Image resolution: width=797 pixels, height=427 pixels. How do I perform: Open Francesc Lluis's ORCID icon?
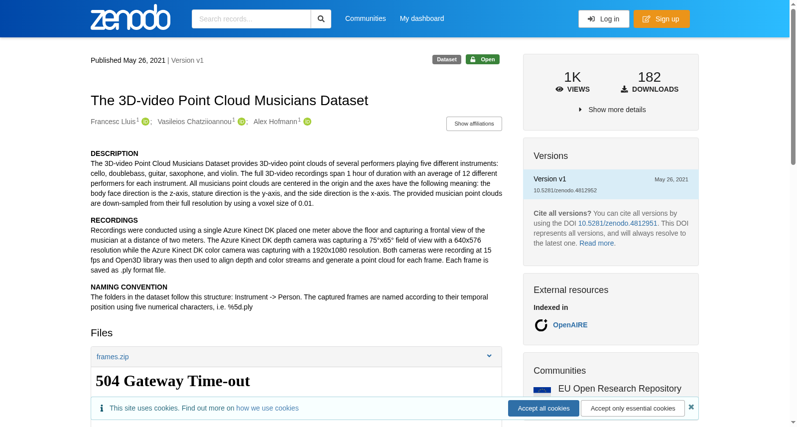coord(145,122)
